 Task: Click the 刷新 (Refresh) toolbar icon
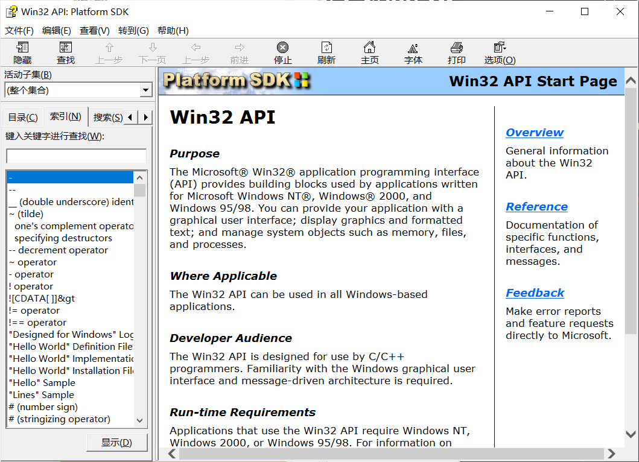pyautogui.click(x=326, y=53)
